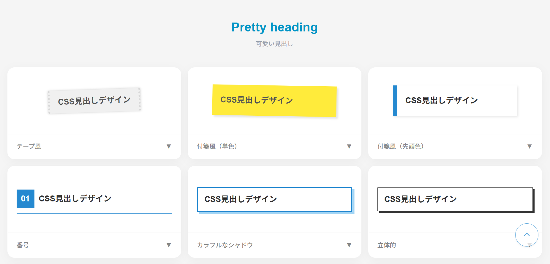Expand the 番号 section arrow

(x=169, y=245)
